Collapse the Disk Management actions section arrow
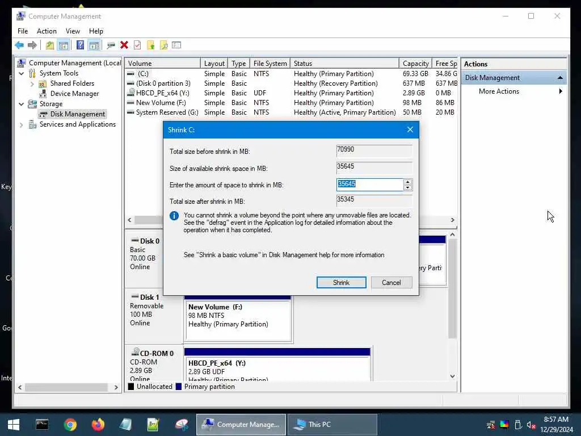The width and height of the screenshot is (581, 436). (560, 78)
